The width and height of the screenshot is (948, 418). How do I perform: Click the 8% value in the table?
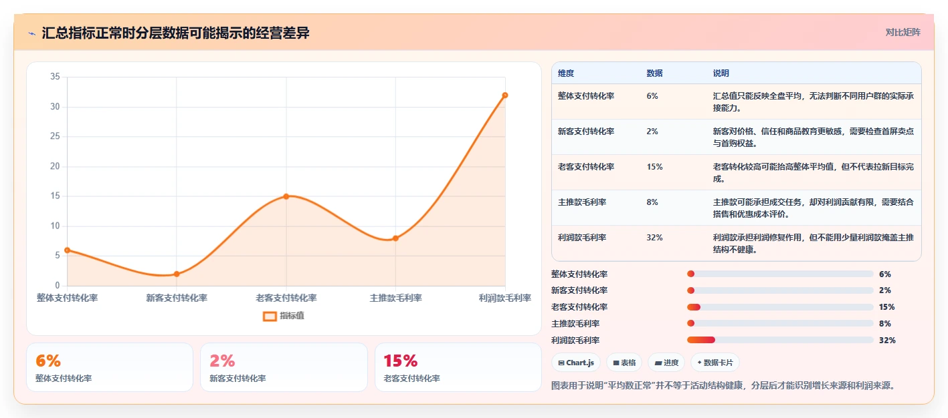pyautogui.click(x=652, y=202)
